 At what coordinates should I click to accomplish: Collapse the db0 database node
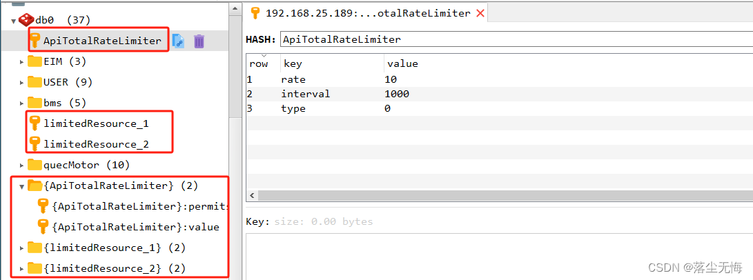(x=13, y=21)
